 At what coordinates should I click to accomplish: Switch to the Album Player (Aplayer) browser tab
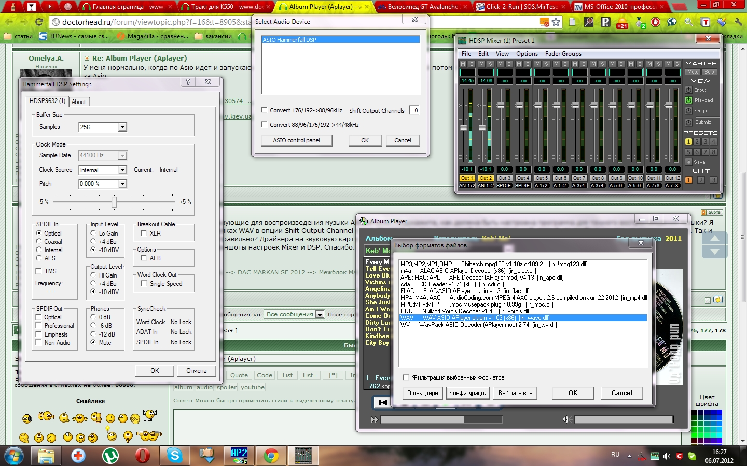click(325, 7)
